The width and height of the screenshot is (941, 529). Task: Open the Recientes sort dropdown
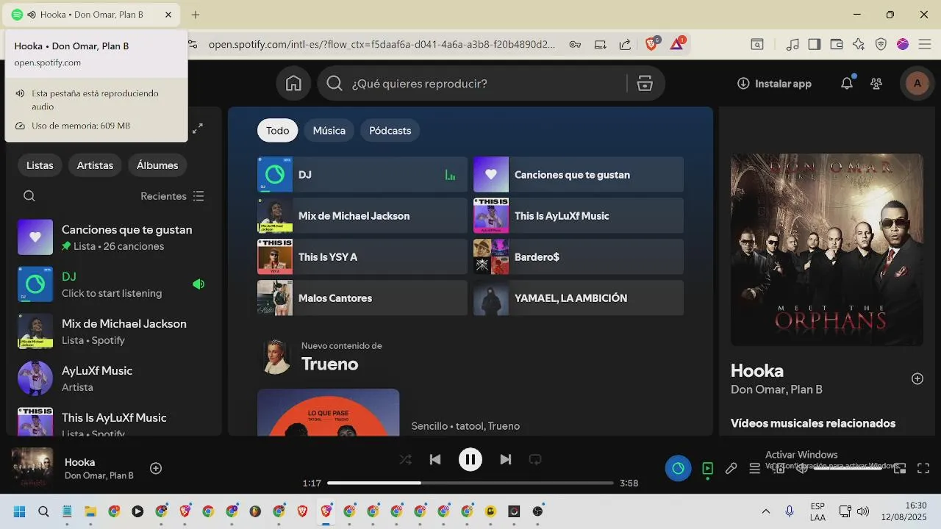(x=173, y=196)
